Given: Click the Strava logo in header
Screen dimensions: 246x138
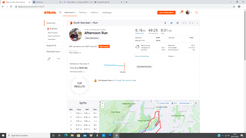Looking at the screenshot, I should pos(50,13).
